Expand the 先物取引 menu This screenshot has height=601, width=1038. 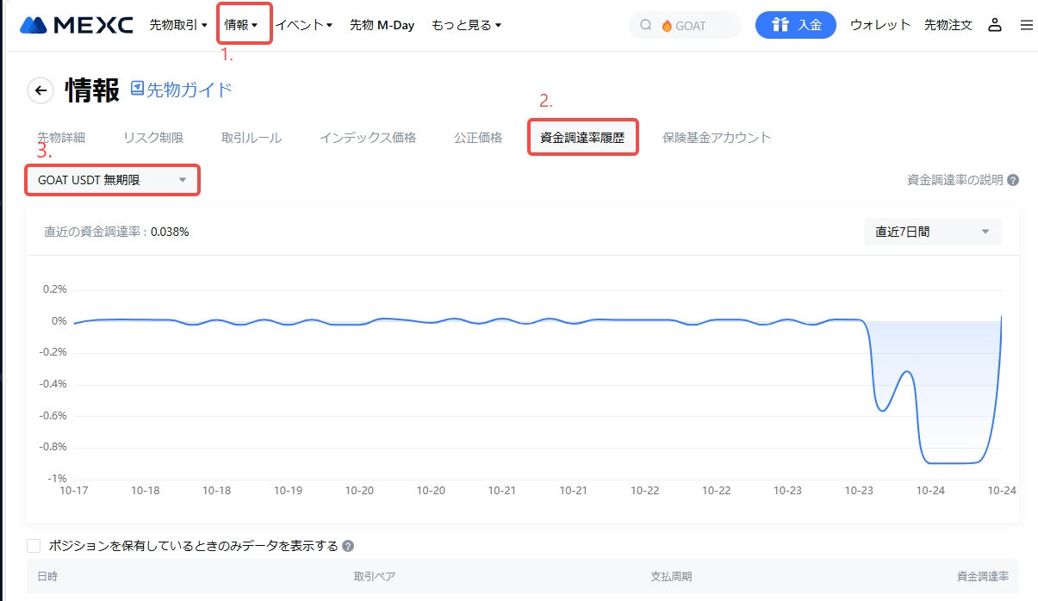click(178, 25)
